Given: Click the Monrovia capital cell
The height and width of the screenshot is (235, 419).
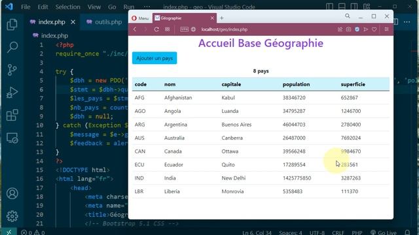Looking at the screenshot, I should [x=232, y=191].
